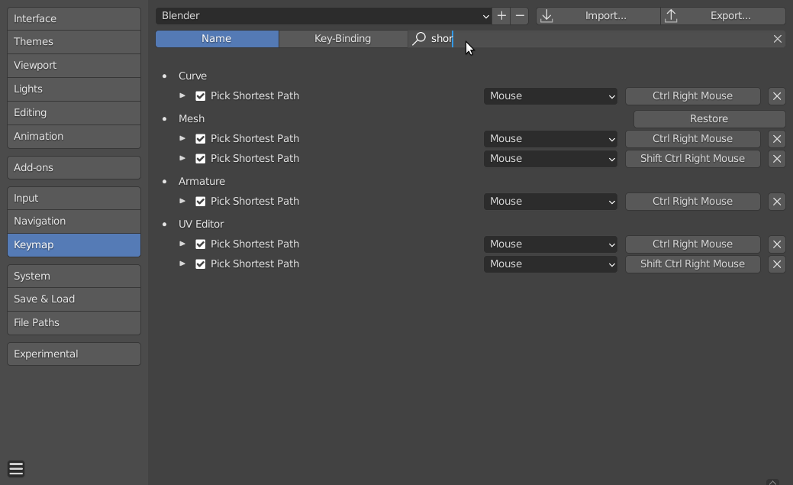The image size is (793, 485).
Task: Add a new keymap preset with the plus icon
Action: 501,15
